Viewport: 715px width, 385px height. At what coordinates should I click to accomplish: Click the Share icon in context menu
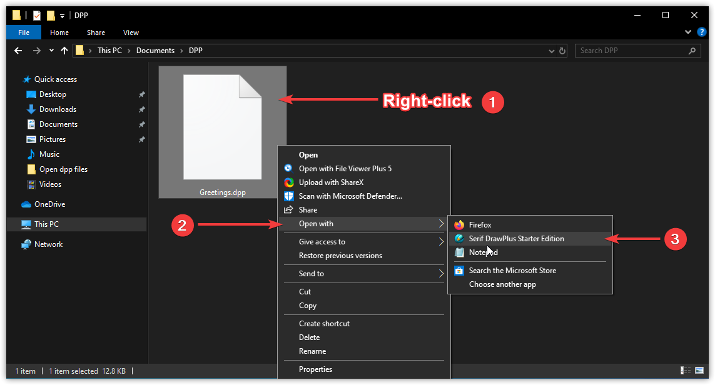[x=288, y=210]
